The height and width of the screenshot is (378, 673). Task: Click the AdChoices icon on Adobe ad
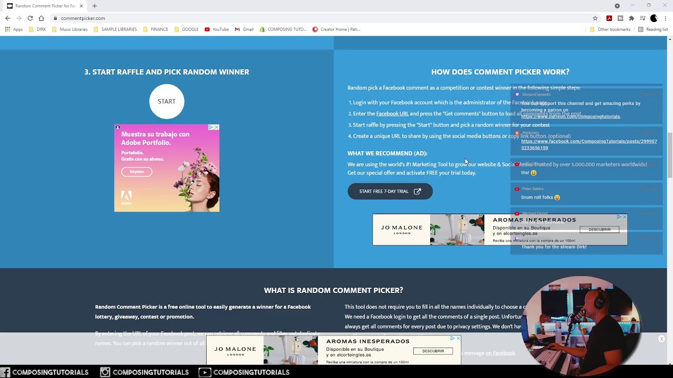pos(210,127)
